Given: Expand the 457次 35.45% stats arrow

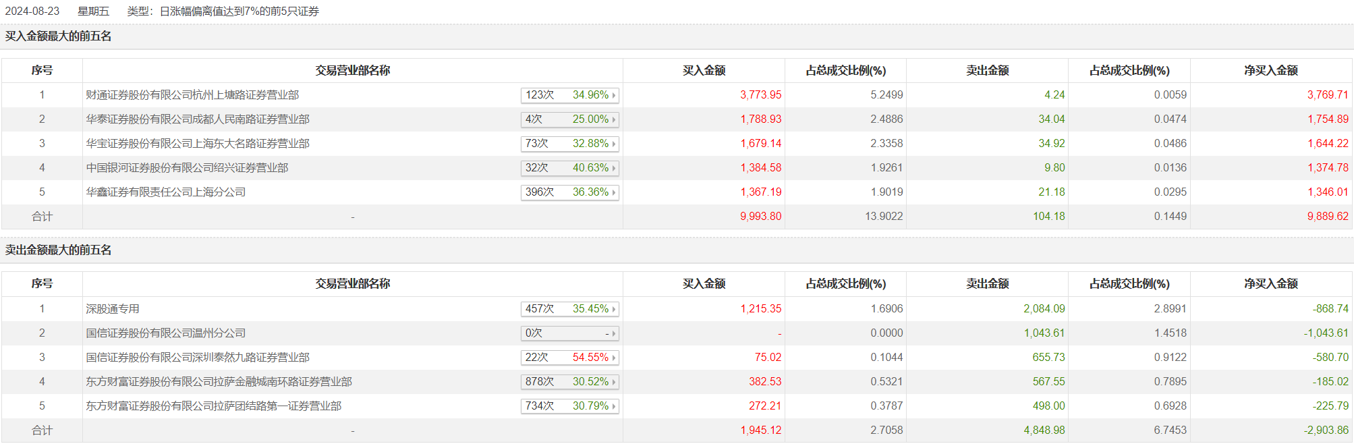Looking at the screenshot, I should click(x=613, y=310).
